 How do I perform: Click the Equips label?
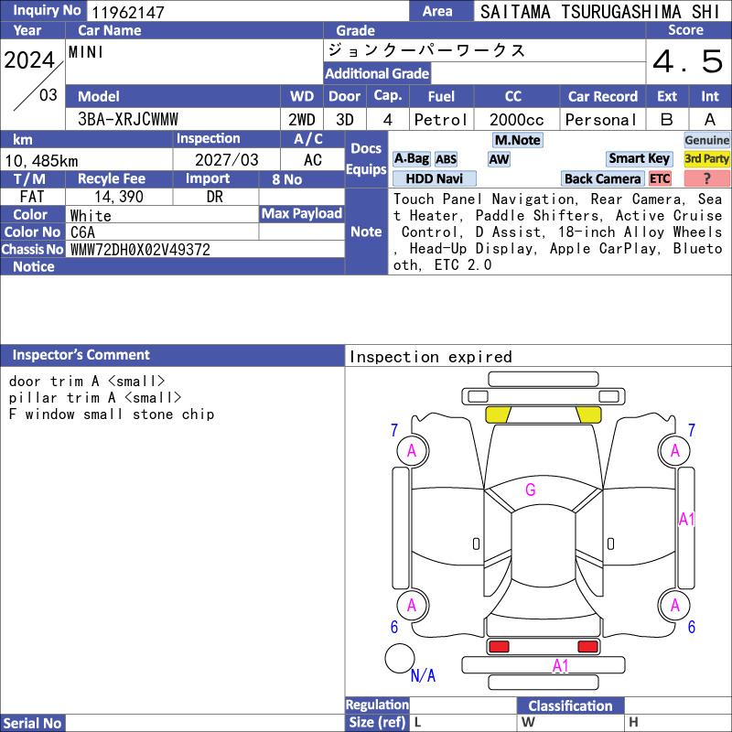tap(366, 169)
